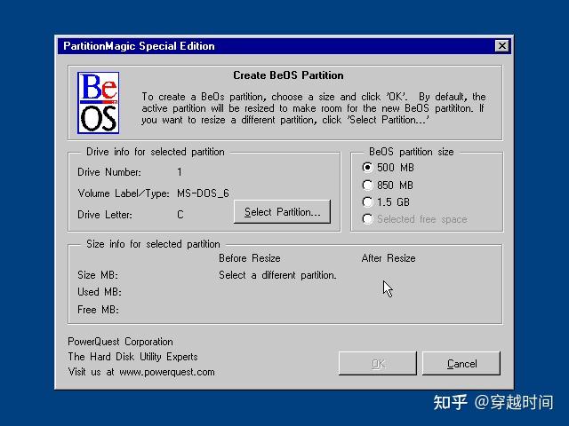
Task: Click the www.powerquest.com text
Action: click(x=167, y=372)
